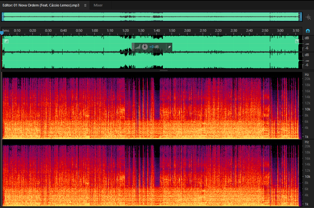The width and height of the screenshot is (314, 208).
Task: Click the HUD dotted grip handle
Action: (x=133, y=47)
